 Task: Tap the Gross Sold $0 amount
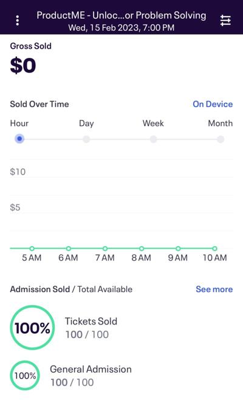[x=23, y=66]
